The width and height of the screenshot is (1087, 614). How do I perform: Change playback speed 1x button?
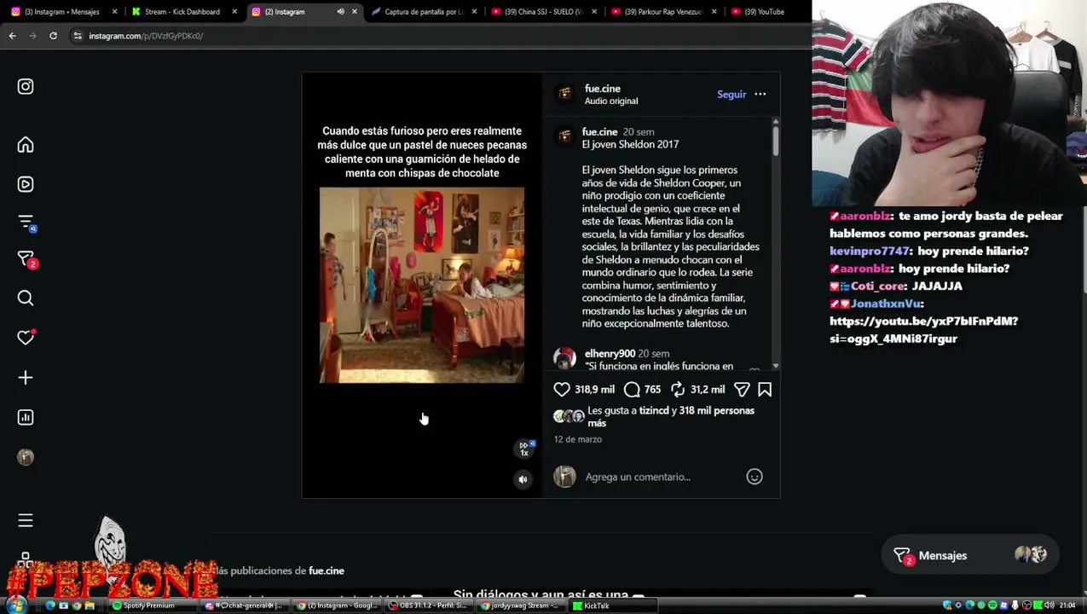[x=524, y=449]
